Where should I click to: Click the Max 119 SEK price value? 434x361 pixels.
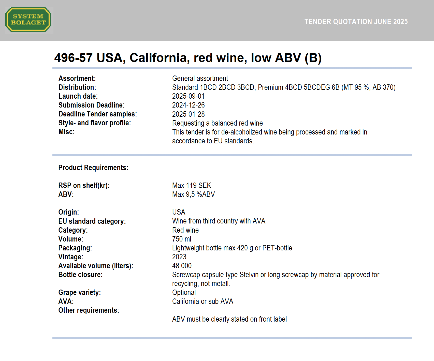tap(192, 185)
